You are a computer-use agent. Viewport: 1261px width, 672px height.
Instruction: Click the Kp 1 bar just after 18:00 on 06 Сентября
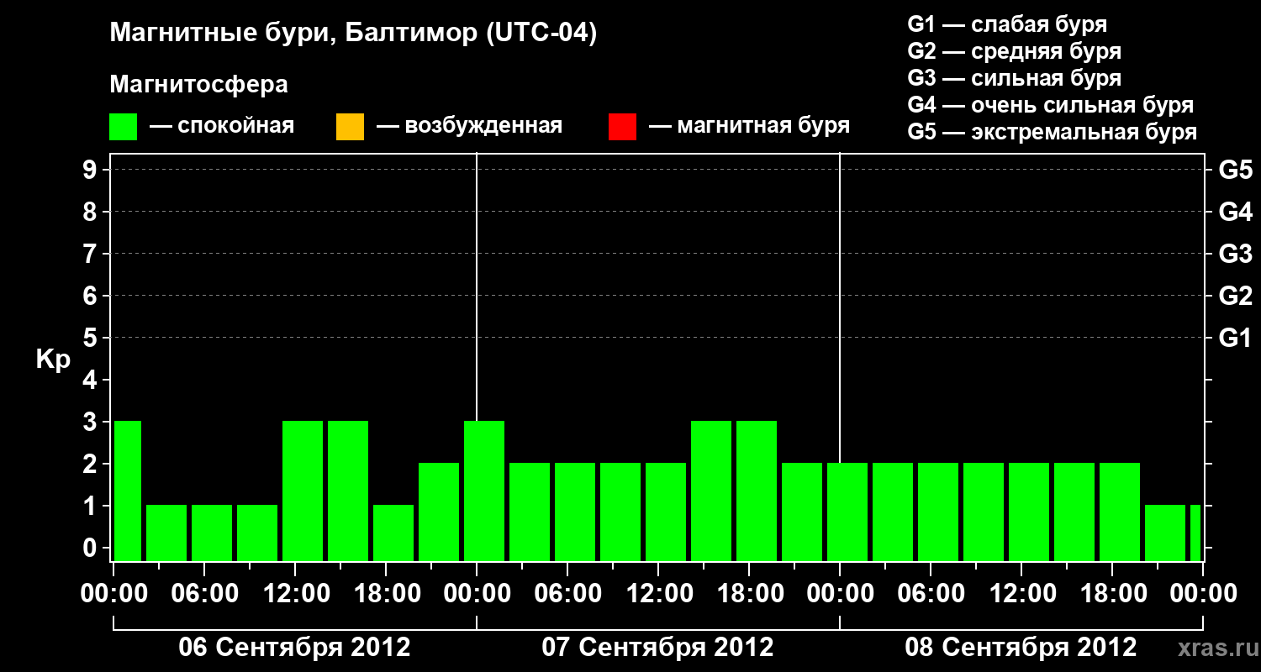click(393, 533)
